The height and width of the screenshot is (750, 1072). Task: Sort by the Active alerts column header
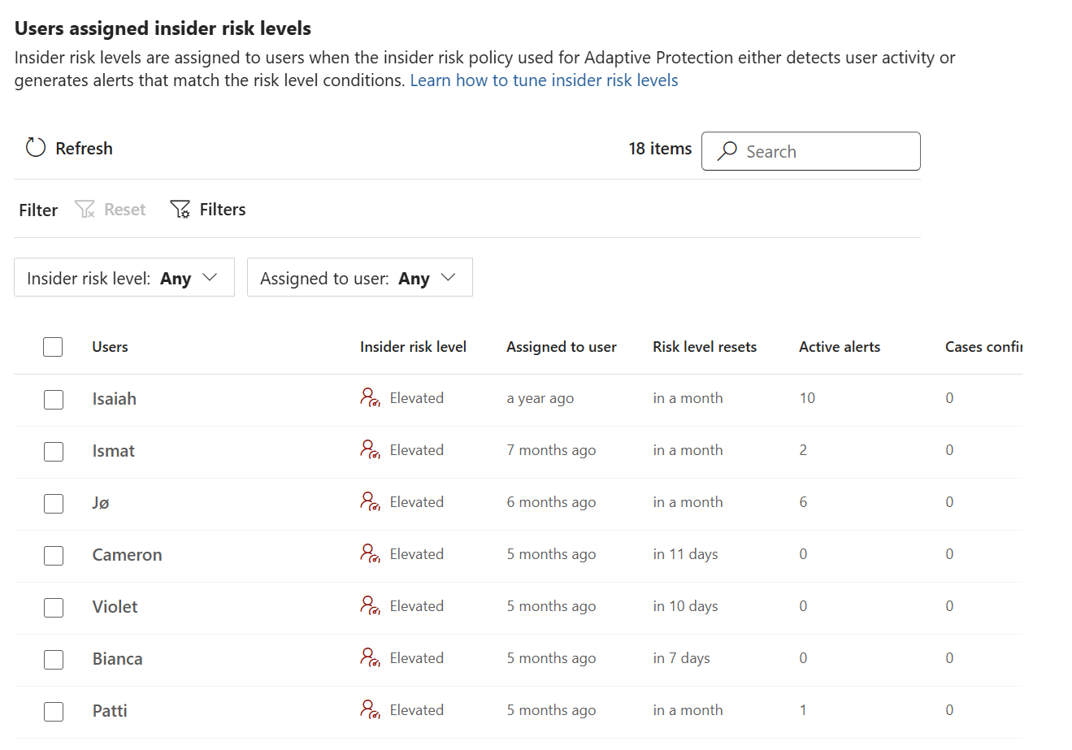point(839,347)
